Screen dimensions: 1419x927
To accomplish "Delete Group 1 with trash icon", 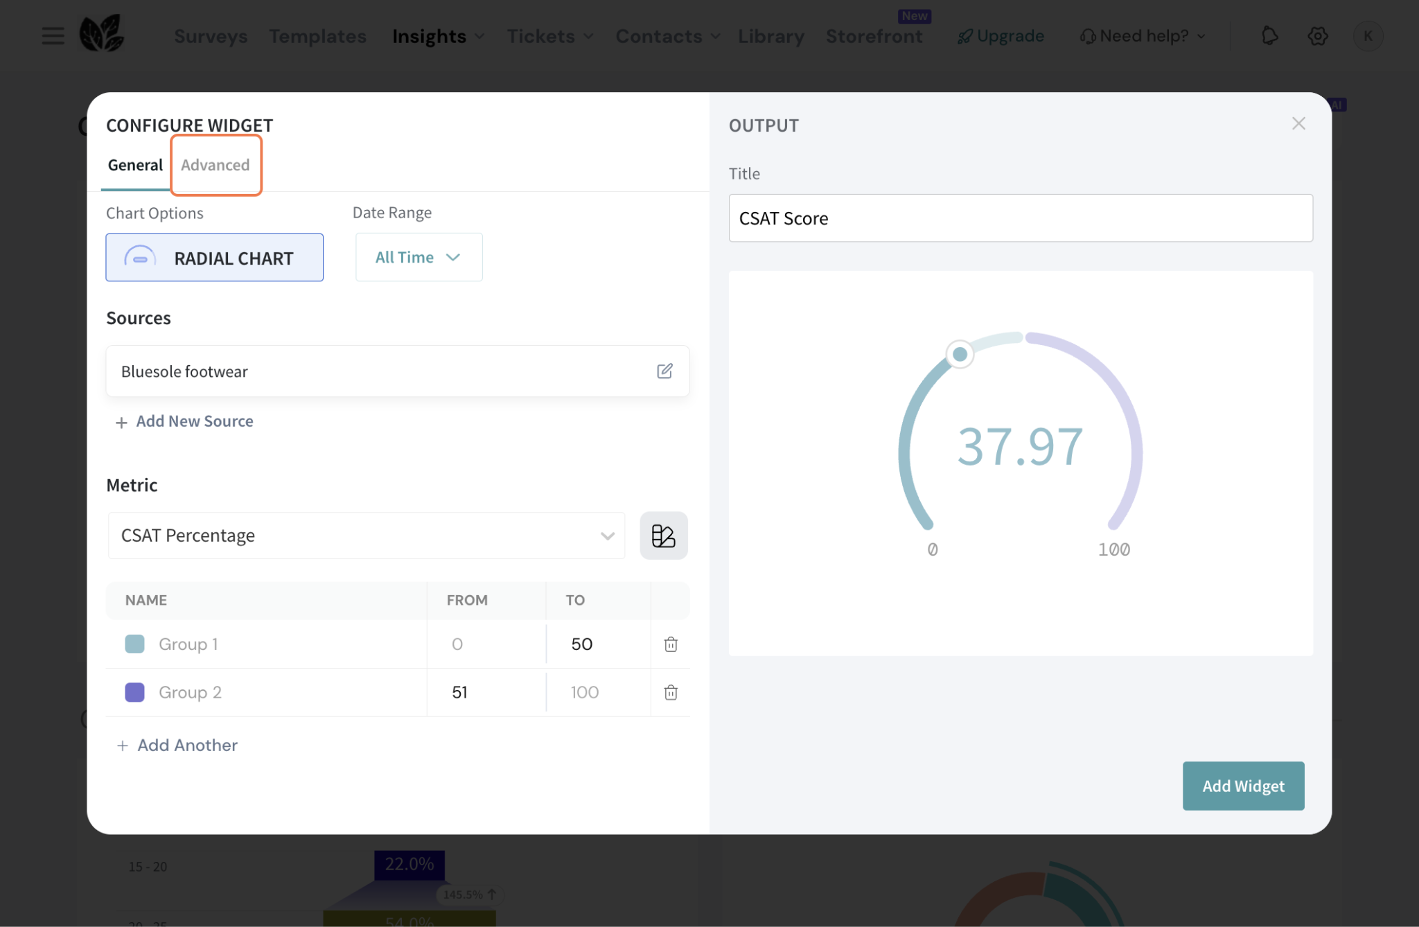I will (x=670, y=644).
